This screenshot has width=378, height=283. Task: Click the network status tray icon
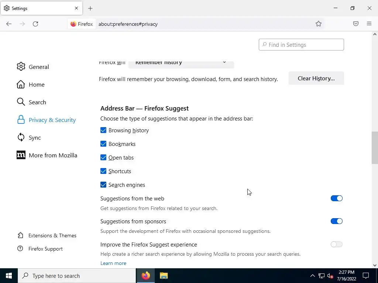[322, 276]
